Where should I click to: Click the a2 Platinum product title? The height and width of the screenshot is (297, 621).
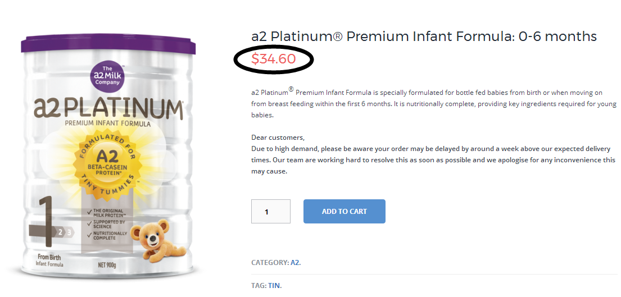coord(423,36)
